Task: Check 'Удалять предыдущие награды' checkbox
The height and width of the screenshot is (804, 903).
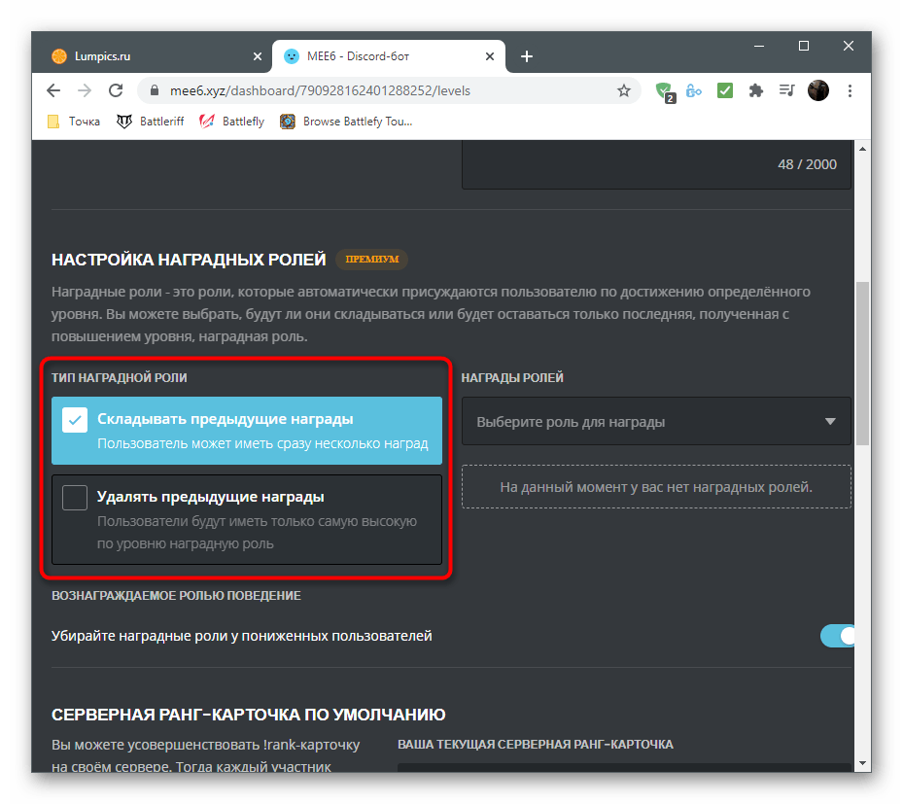Action: [75, 497]
